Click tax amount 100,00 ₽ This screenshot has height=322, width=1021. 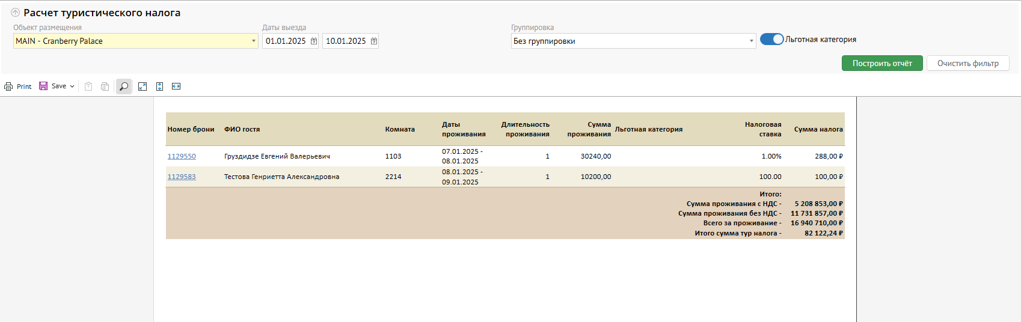(829, 177)
